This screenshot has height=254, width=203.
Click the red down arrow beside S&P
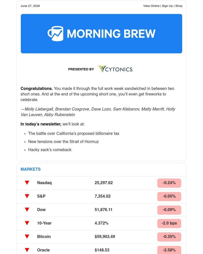coord(27,196)
